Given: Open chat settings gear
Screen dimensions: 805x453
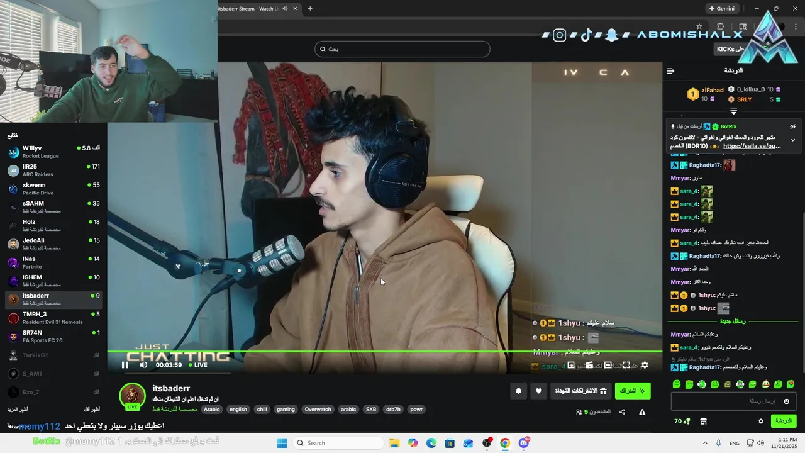Looking at the screenshot, I should tap(760, 421).
